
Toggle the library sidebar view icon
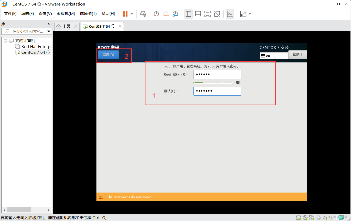[188, 14]
